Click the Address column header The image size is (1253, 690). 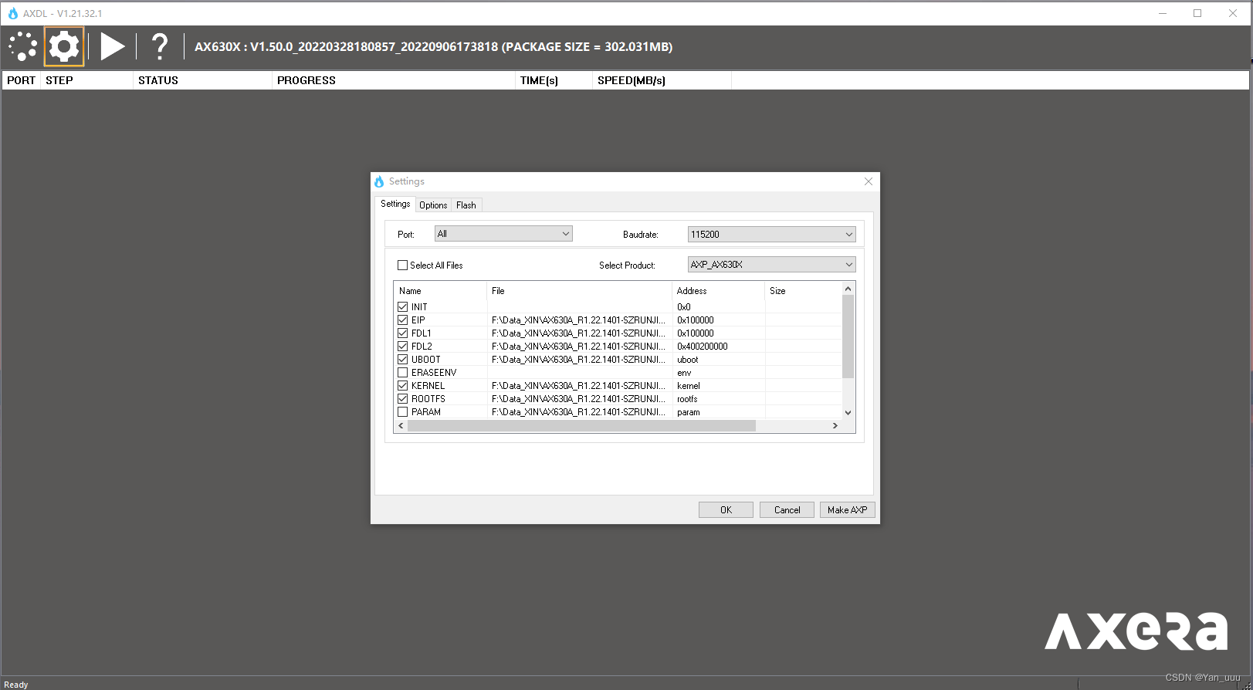pos(719,291)
